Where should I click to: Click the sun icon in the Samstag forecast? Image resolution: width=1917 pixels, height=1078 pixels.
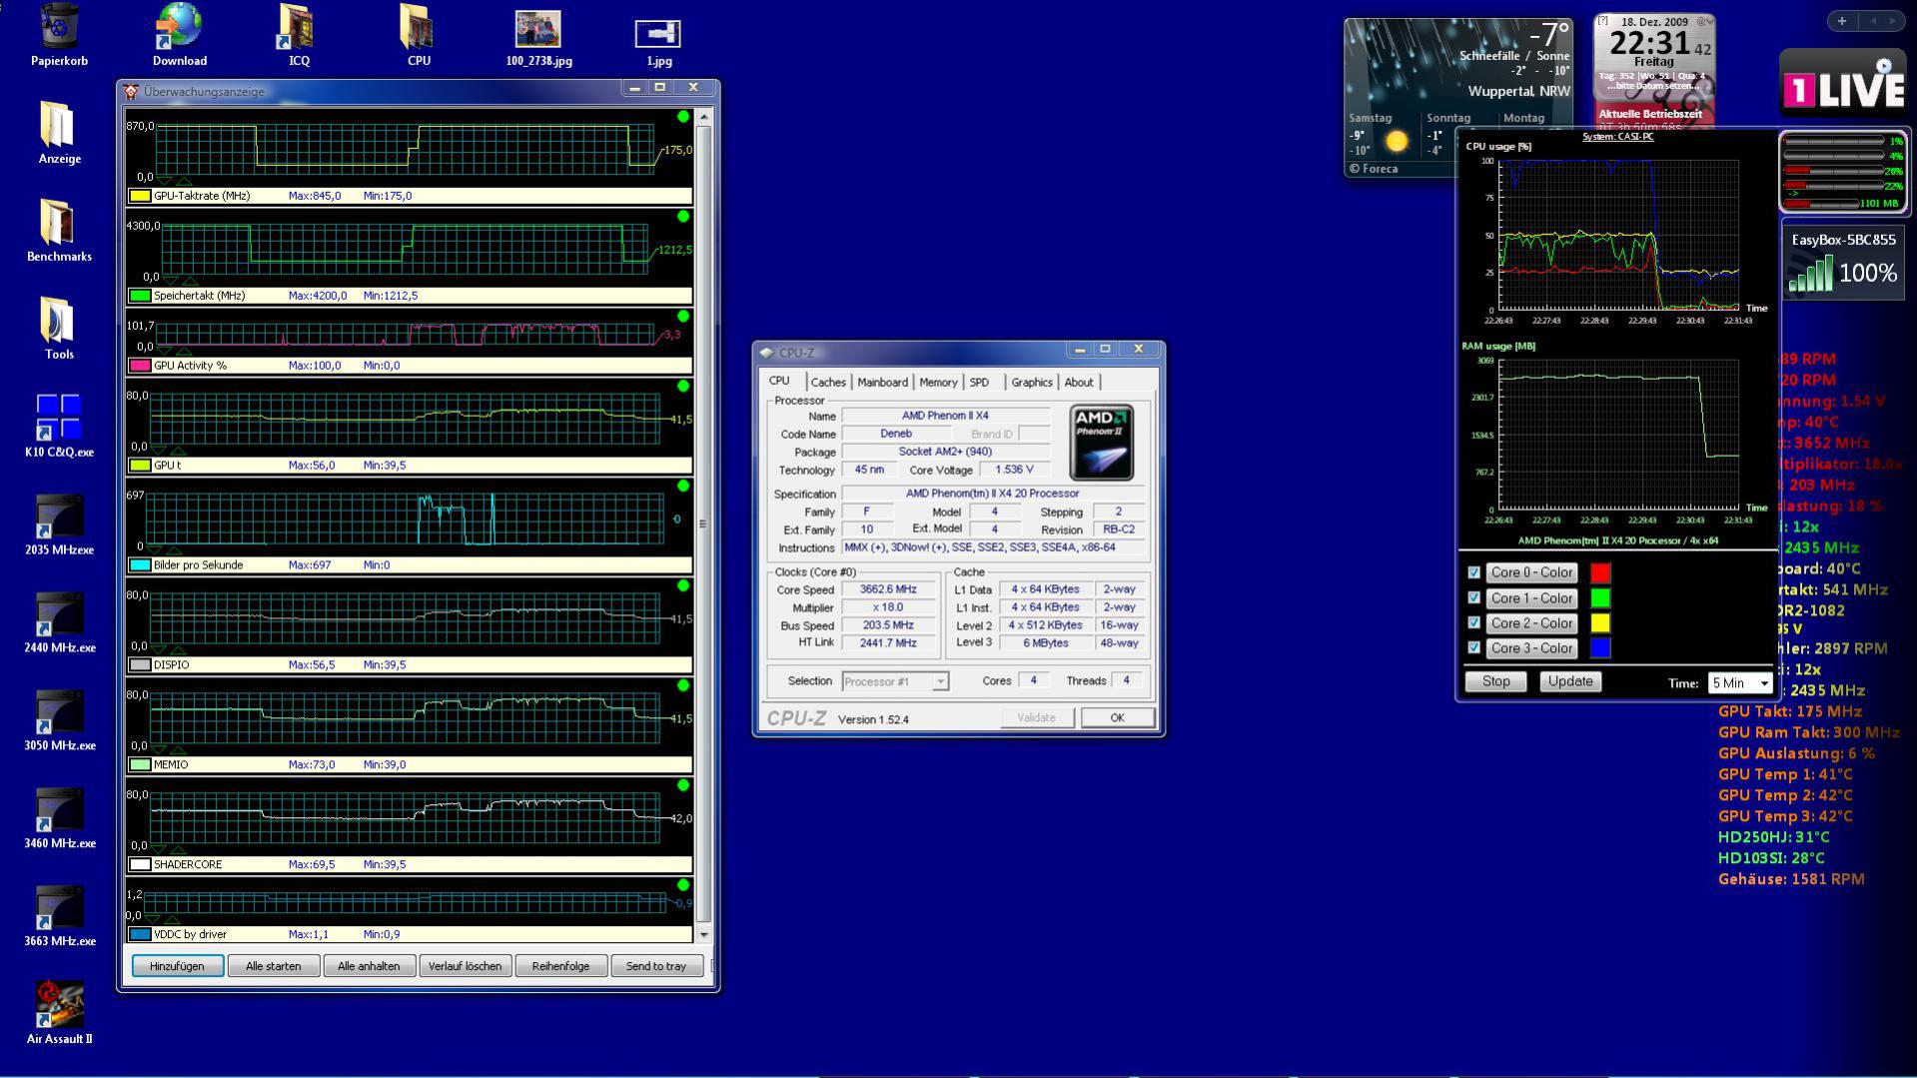pyautogui.click(x=1397, y=142)
